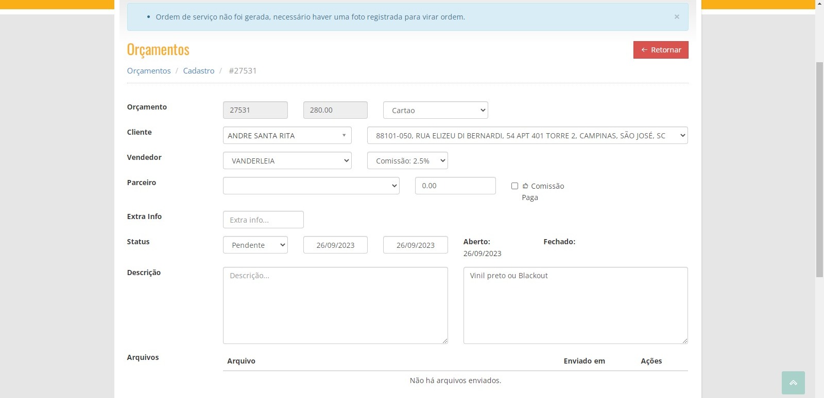Screen dimensions: 824x398
Task: Click the first status date field
Action: (335, 245)
